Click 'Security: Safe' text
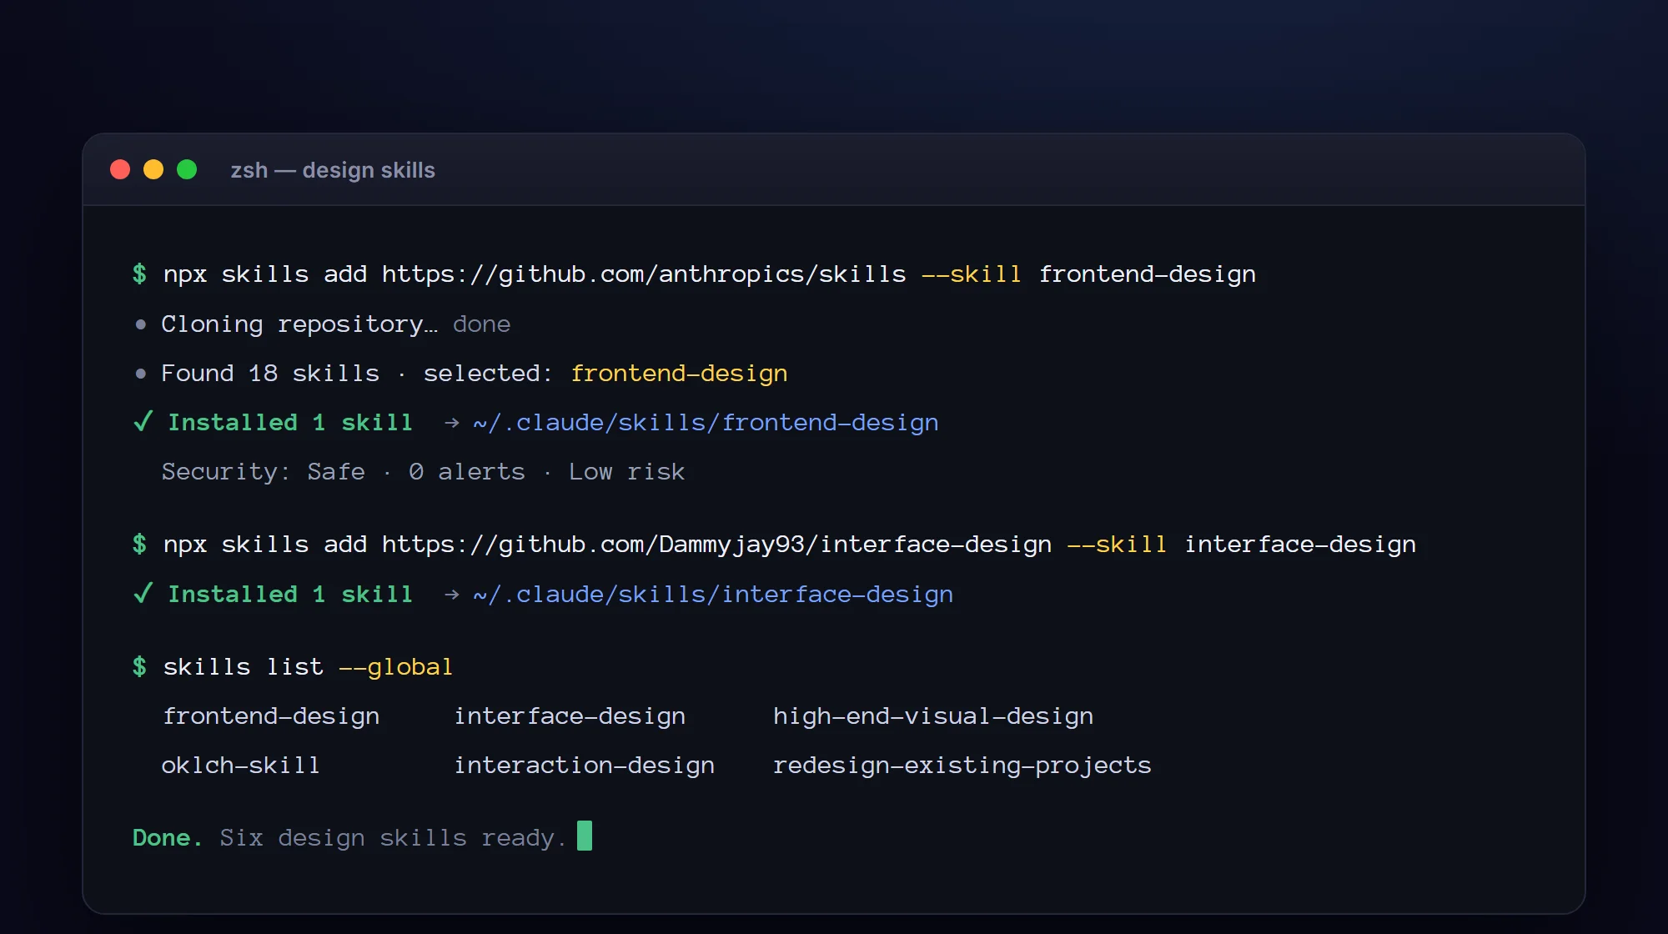The image size is (1668, 934). point(263,472)
